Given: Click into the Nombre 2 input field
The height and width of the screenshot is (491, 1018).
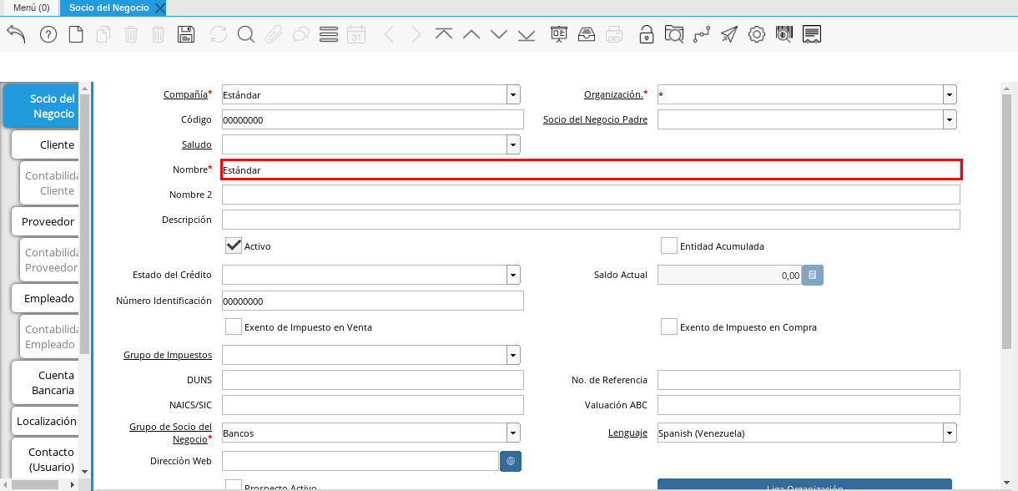Looking at the screenshot, I should pyautogui.click(x=590, y=195).
